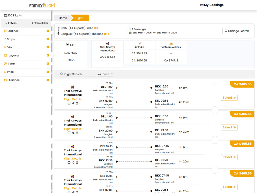Viewport: 257px width, 193px height.
Task: Click the Alliance handshake icon
Action: (6, 80)
